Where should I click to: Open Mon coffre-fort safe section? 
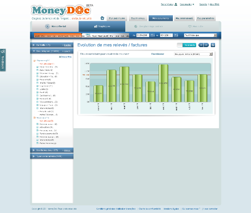[55, 26]
